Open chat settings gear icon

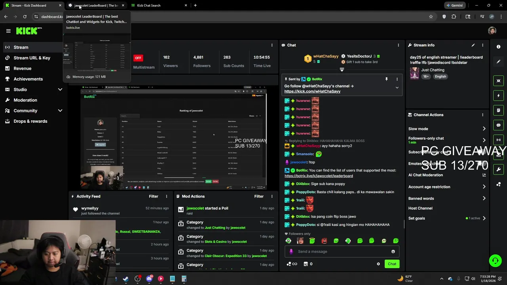point(378,264)
